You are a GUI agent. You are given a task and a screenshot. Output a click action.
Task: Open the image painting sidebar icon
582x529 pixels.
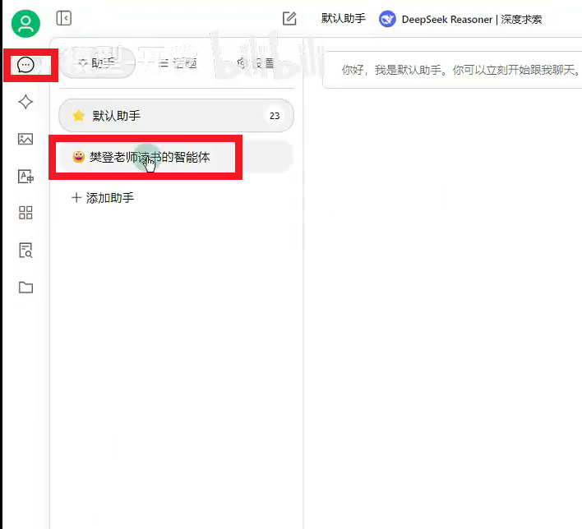[x=25, y=139]
